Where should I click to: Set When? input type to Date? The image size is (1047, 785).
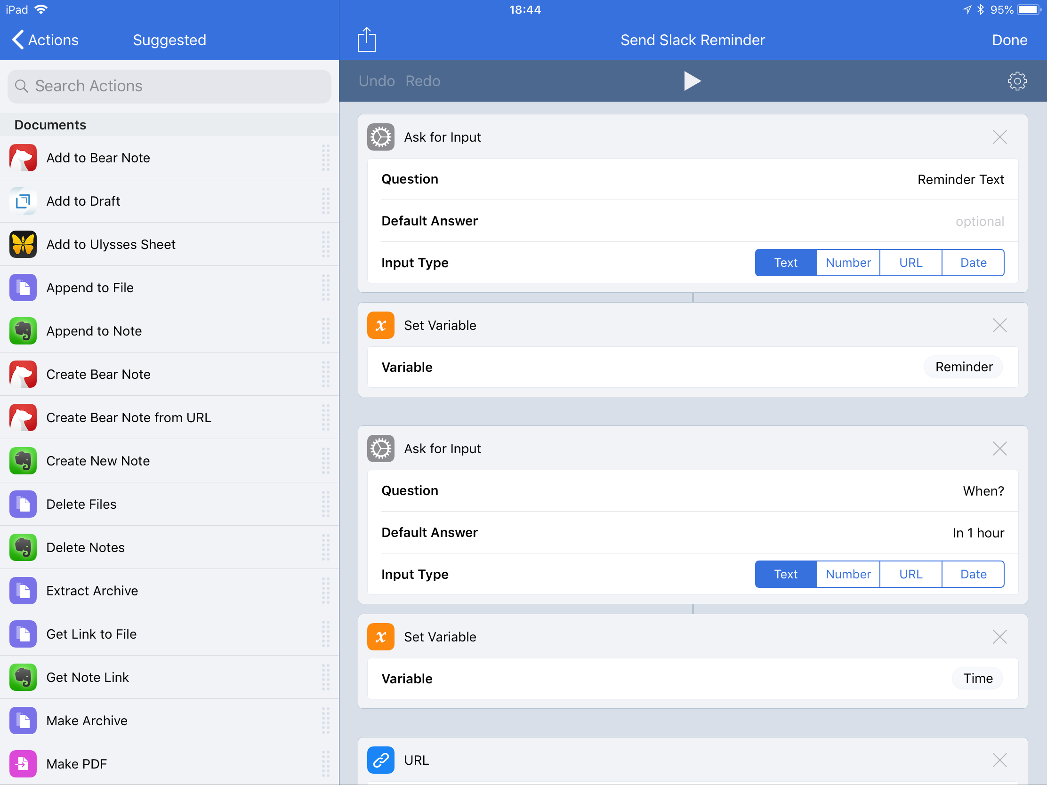pos(973,575)
